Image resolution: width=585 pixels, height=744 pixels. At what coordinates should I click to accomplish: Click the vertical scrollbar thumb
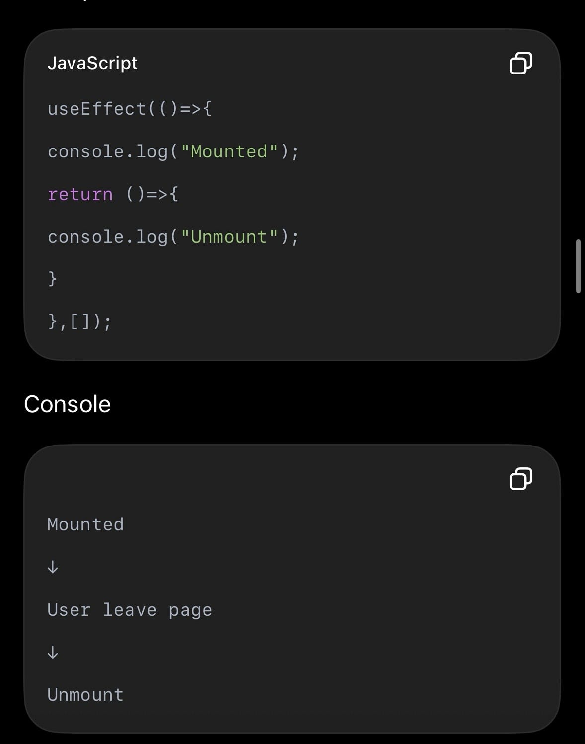pyautogui.click(x=578, y=266)
